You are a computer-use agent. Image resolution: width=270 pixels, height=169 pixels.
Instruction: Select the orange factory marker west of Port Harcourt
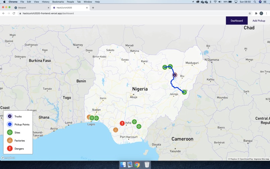(x=116, y=130)
